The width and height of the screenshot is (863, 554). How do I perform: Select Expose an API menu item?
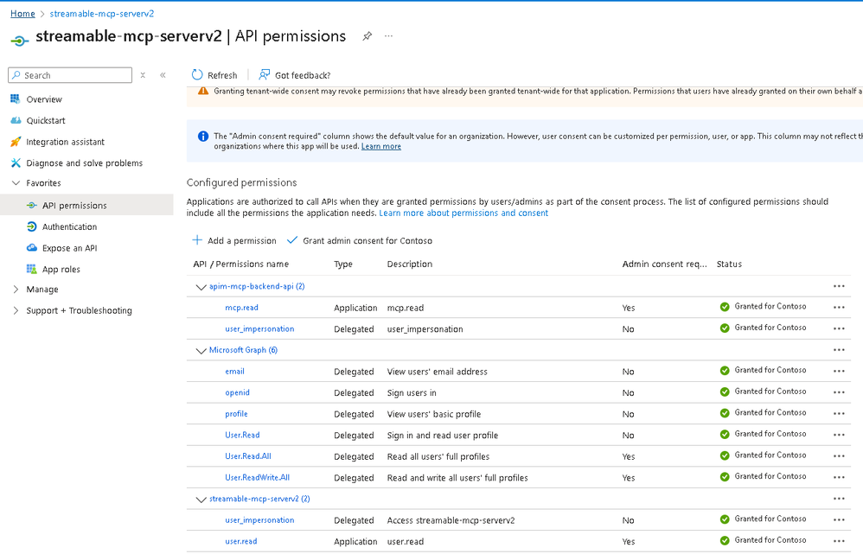pyautogui.click(x=69, y=248)
